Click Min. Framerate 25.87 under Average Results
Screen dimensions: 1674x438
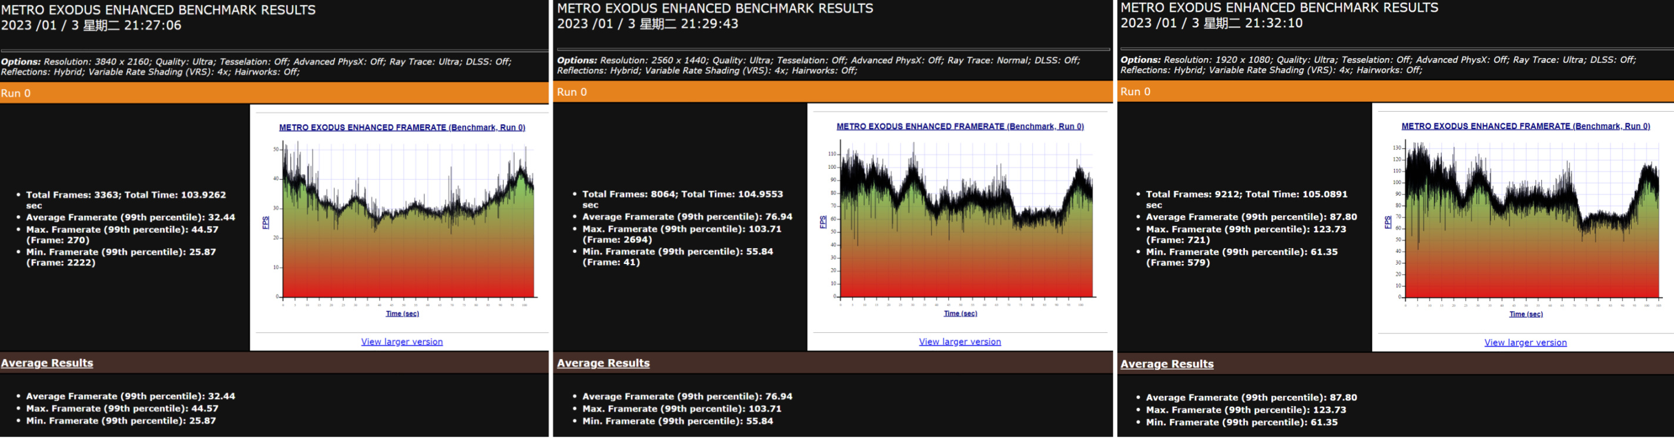tap(121, 421)
